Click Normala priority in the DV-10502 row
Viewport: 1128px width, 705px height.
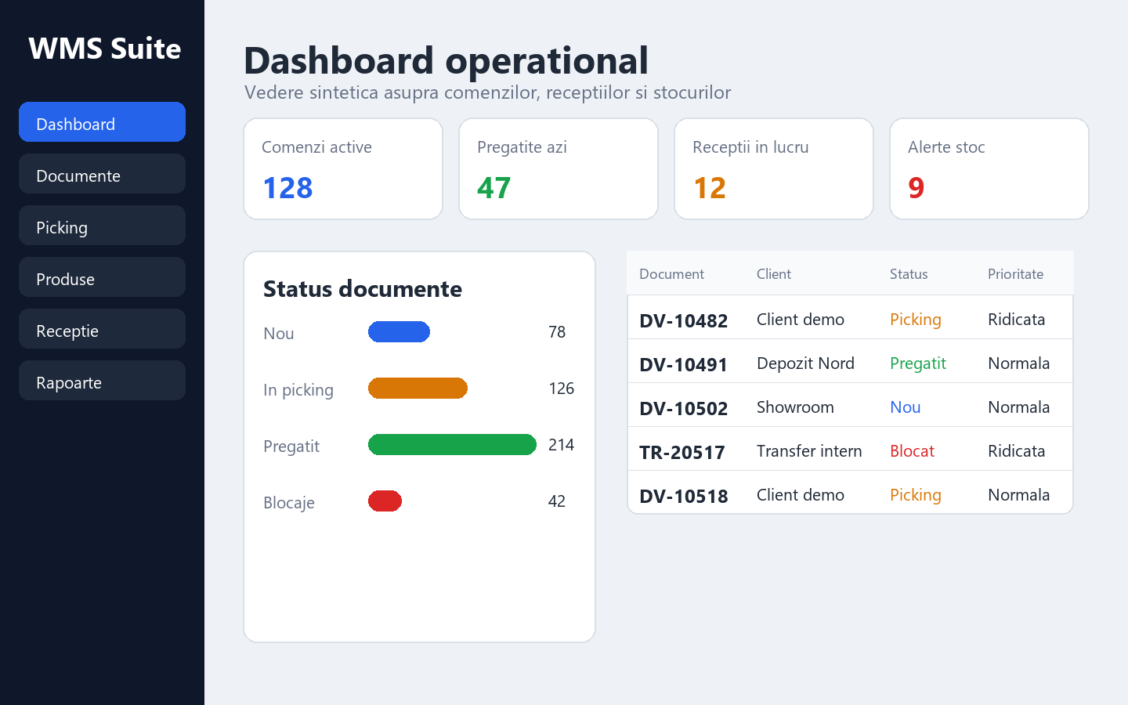click(1019, 407)
